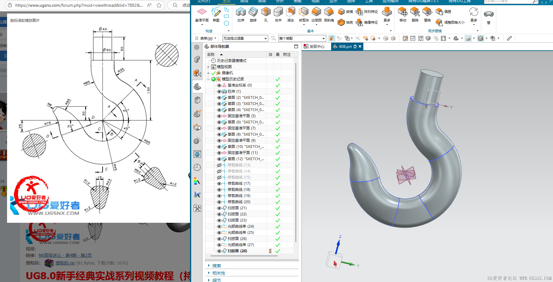Toggle visibility of 拉伸 (1)
Viewport: 553px width, 282px height.
219,91
